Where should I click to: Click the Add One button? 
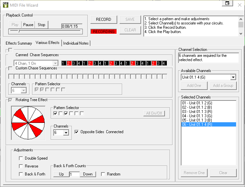click(x=194, y=86)
